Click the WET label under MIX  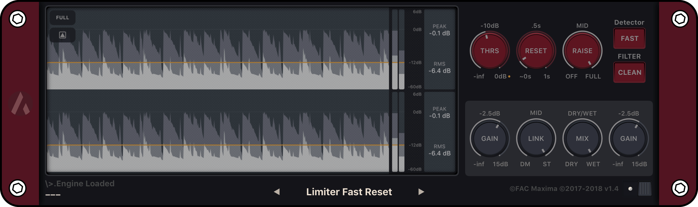593,164
